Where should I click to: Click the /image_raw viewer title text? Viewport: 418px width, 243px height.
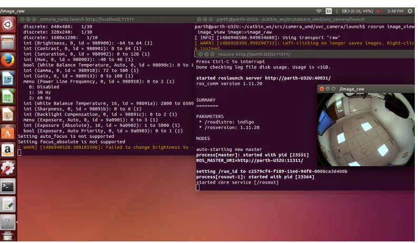tap(352, 89)
